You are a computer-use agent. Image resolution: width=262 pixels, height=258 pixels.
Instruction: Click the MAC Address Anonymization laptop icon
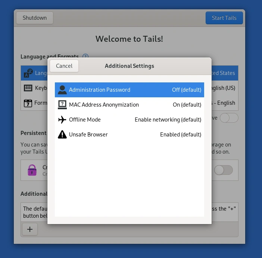click(62, 105)
